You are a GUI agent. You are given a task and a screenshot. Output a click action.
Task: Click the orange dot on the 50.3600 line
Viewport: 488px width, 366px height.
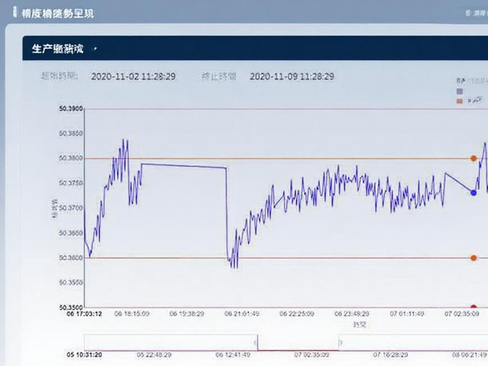tap(473, 258)
